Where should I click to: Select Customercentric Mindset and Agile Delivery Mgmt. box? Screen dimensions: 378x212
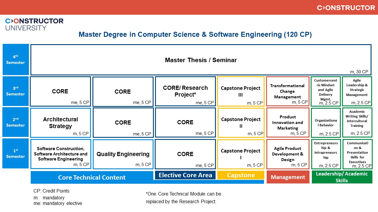pyautogui.click(x=326, y=91)
